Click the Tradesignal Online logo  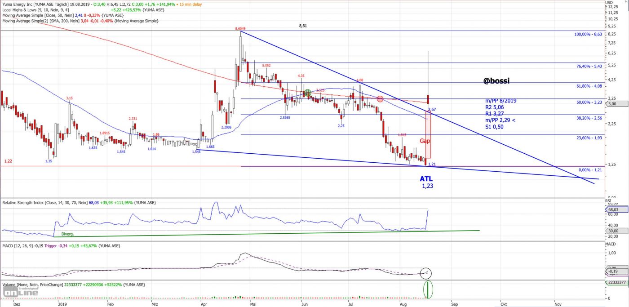pyautogui.click(x=21, y=292)
